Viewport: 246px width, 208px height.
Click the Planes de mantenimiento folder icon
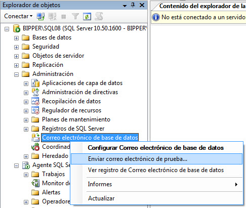[x=35, y=119]
